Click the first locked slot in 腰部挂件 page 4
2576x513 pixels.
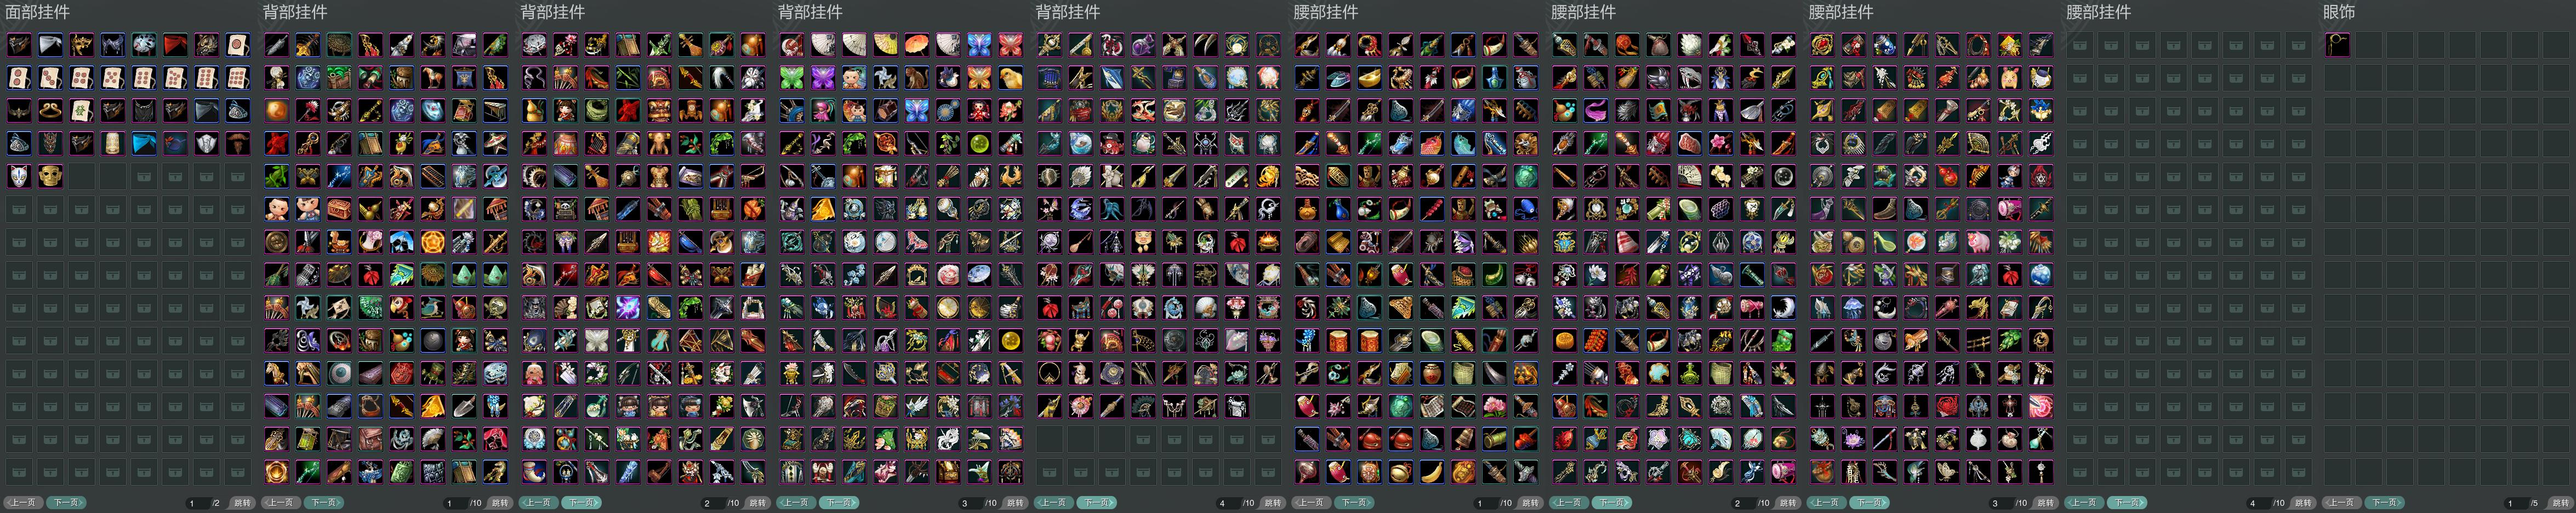[x=2080, y=45]
